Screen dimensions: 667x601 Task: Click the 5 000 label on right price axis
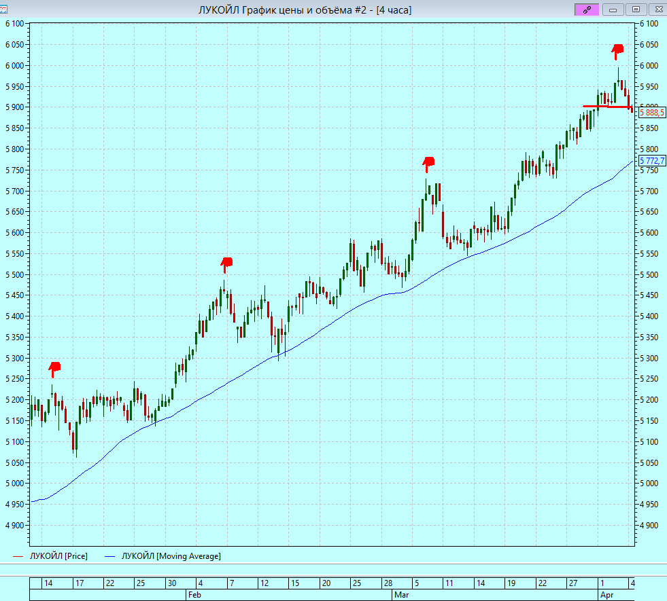point(649,484)
